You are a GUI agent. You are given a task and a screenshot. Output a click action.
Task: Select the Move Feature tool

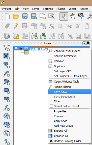[x=43, y=26]
